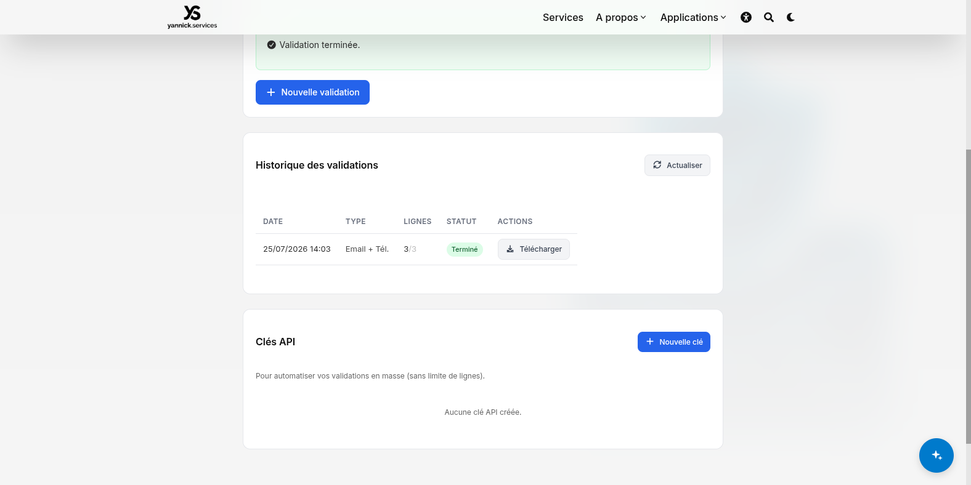Select the 3/3 lines cell
Image resolution: width=971 pixels, height=485 pixels.
410,249
